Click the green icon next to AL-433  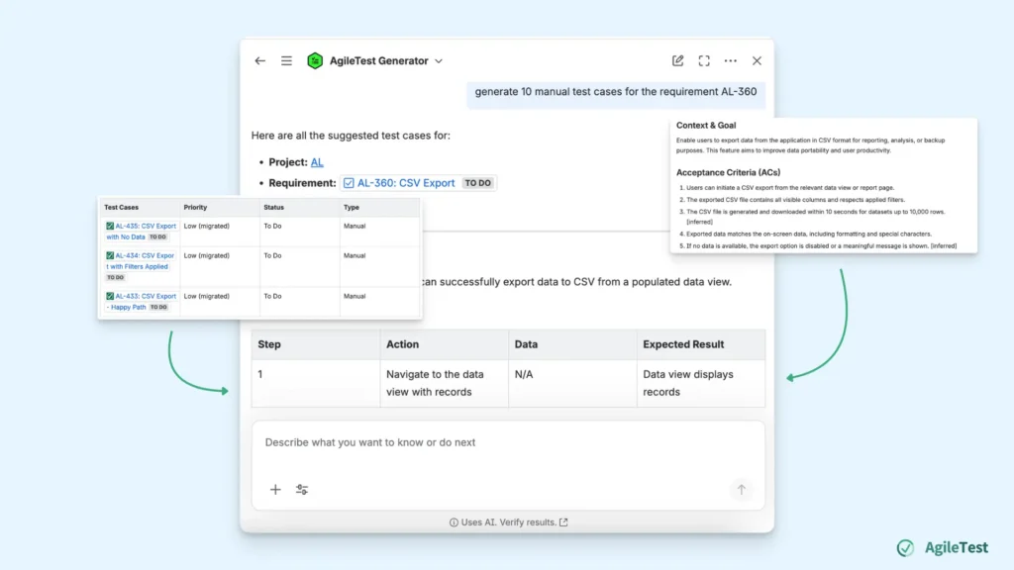[110, 296]
